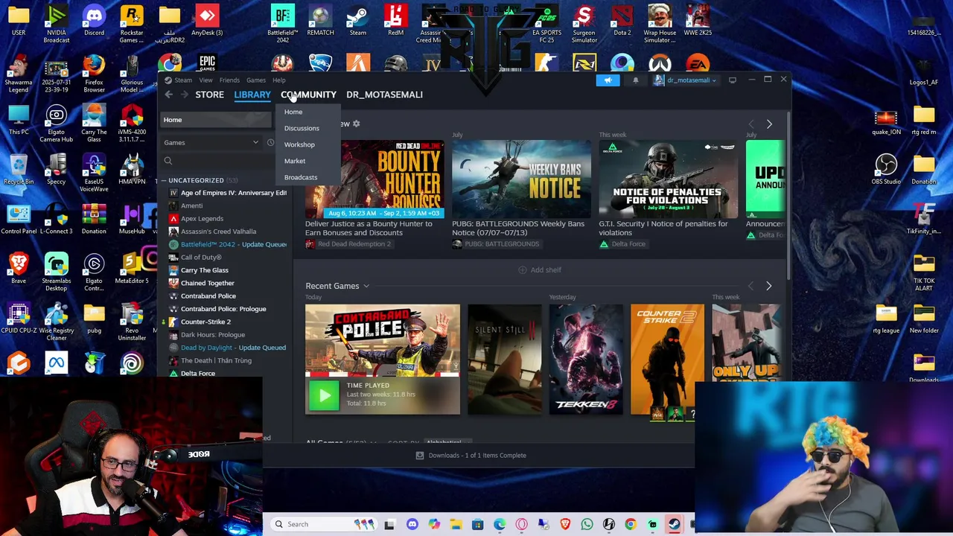Choose Workshop in the Community dropdown

[x=299, y=144]
